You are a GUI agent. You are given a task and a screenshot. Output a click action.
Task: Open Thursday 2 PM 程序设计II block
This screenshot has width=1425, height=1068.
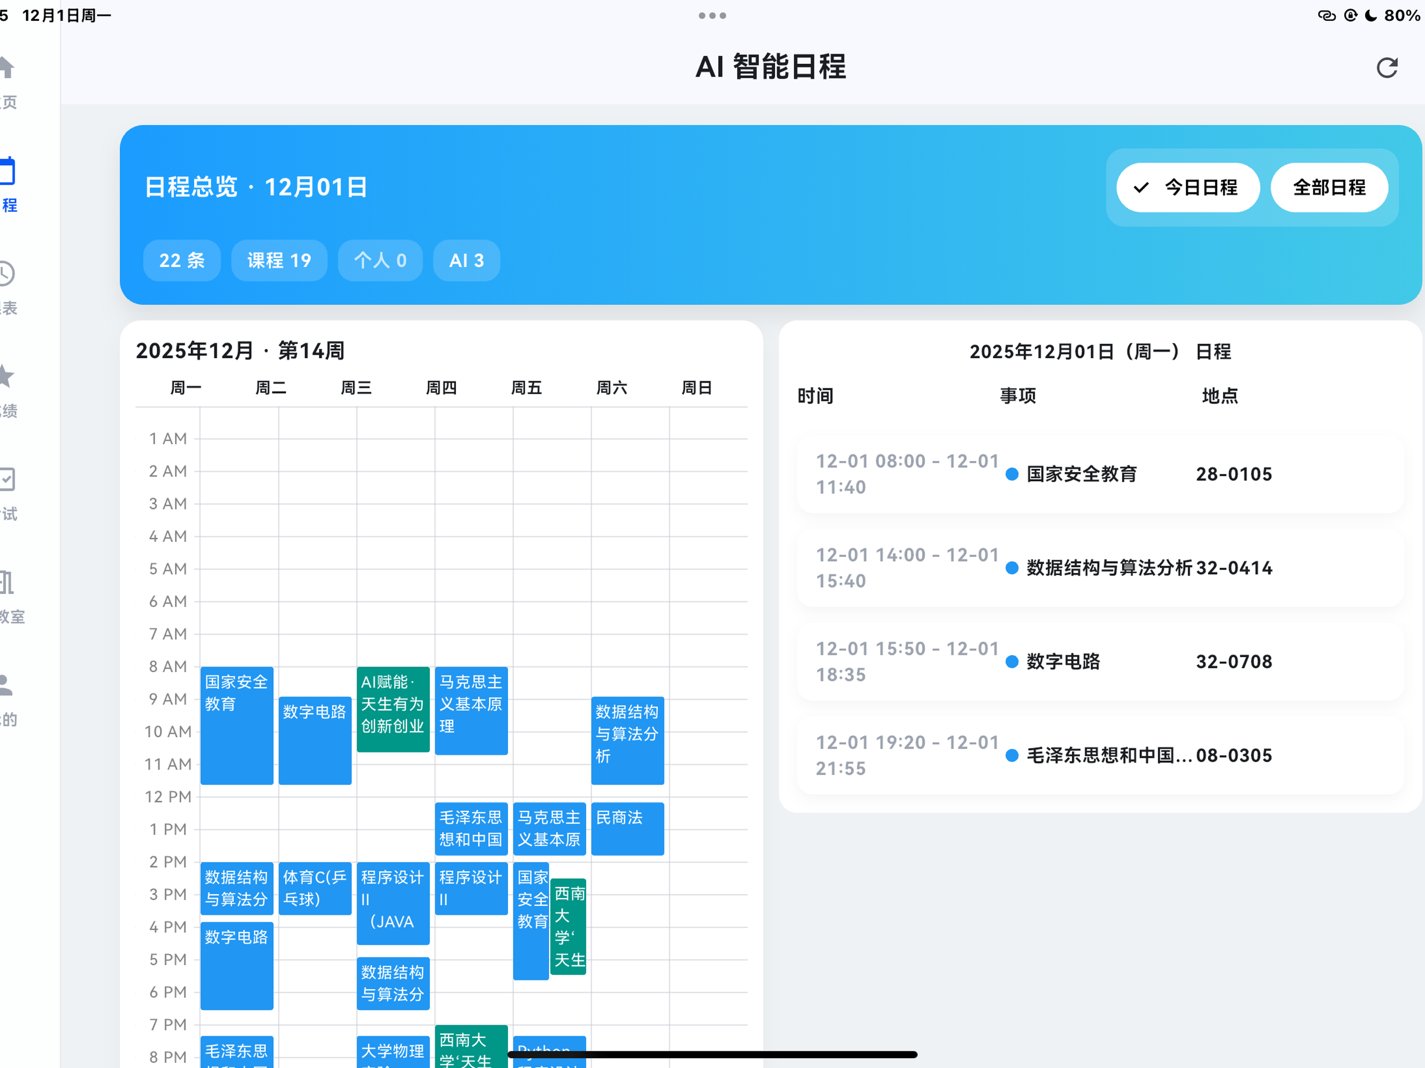[472, 888]
